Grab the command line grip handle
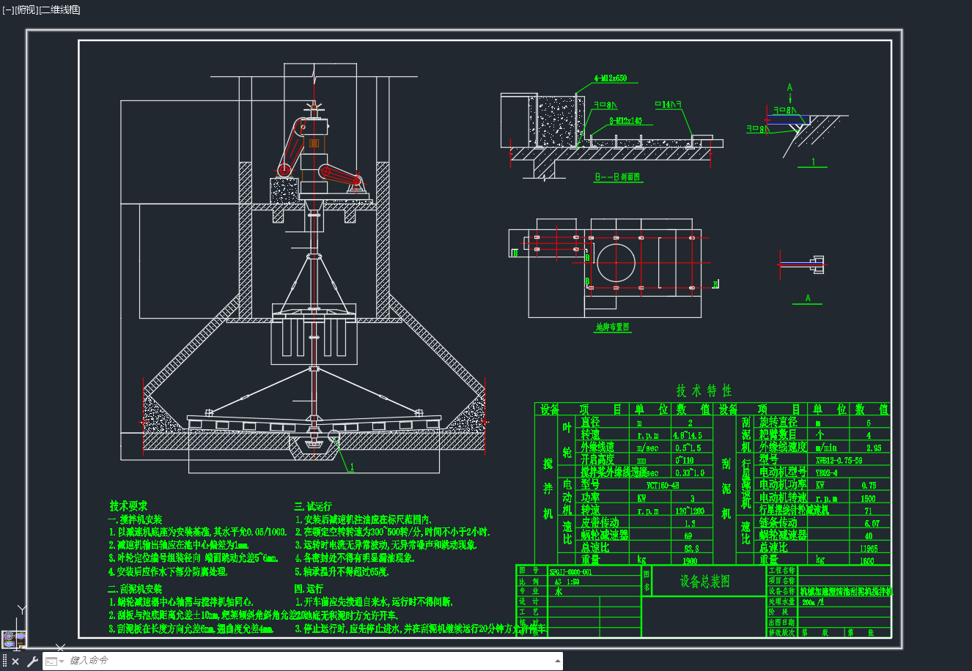 [4, 661]
